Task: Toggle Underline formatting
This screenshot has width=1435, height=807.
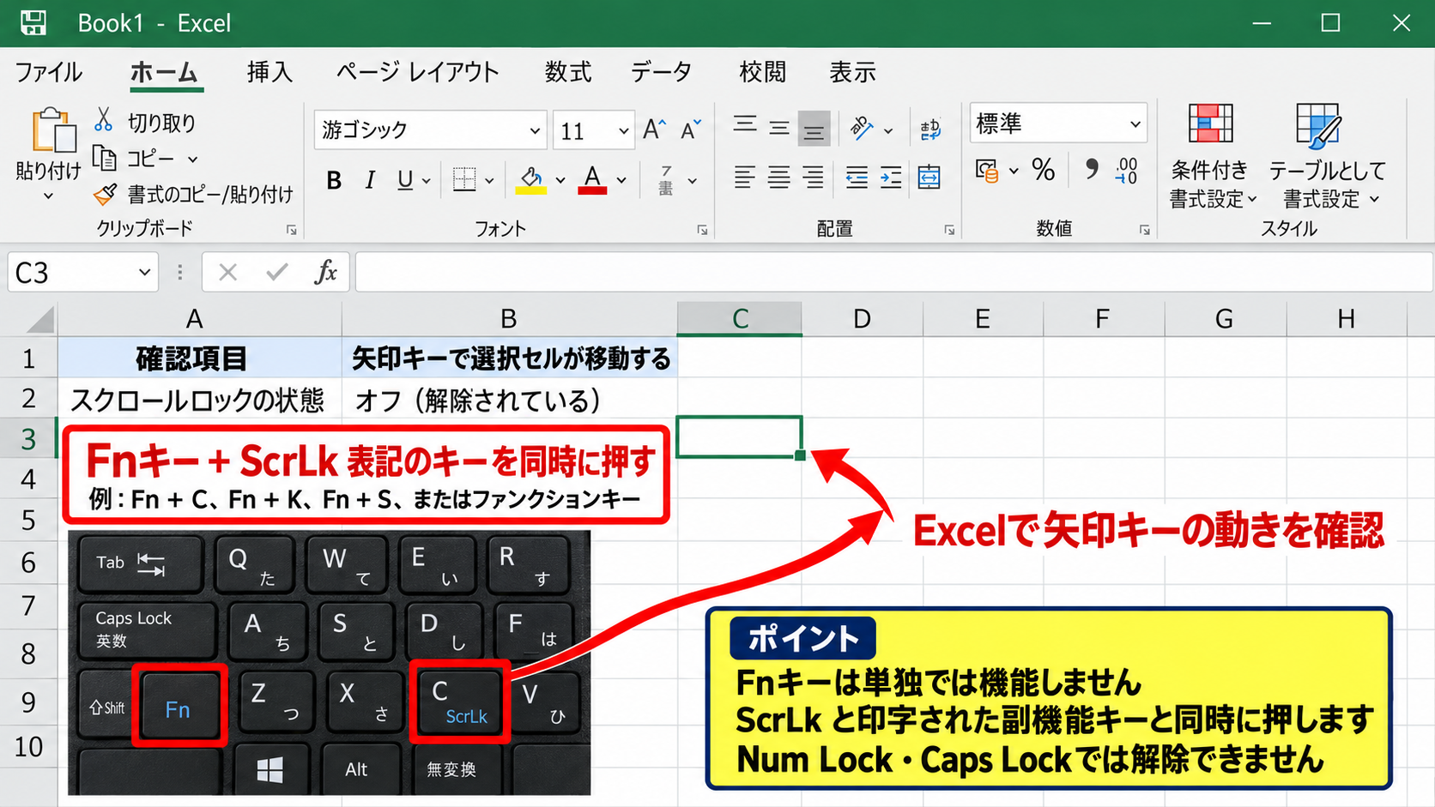Action: click(405, 180)
